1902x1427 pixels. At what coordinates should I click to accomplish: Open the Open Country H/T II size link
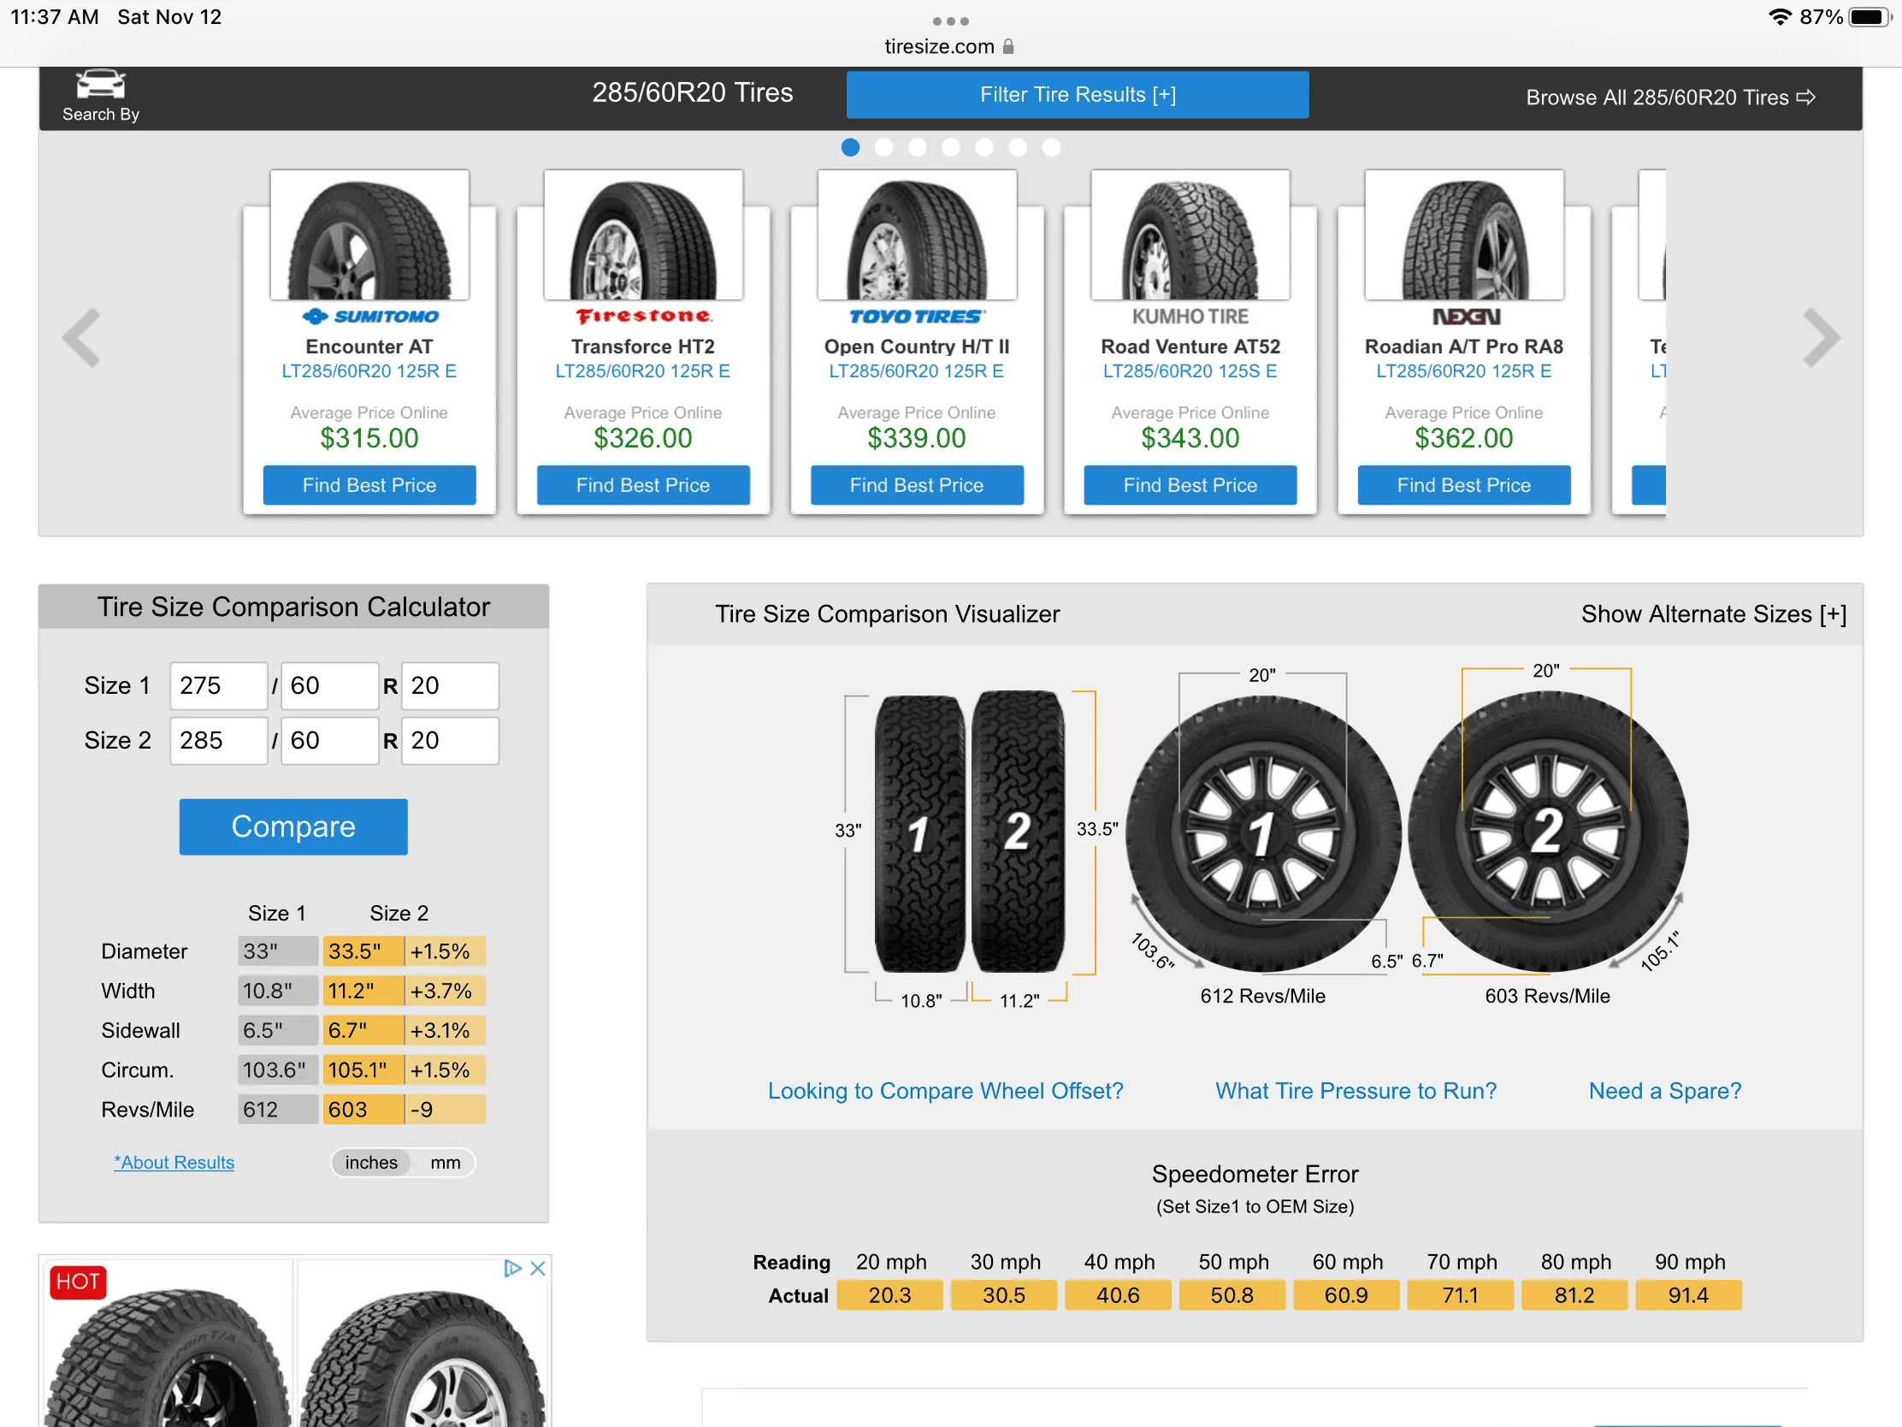click(x=917, y=370)
